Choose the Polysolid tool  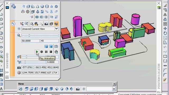pos(24,6)
